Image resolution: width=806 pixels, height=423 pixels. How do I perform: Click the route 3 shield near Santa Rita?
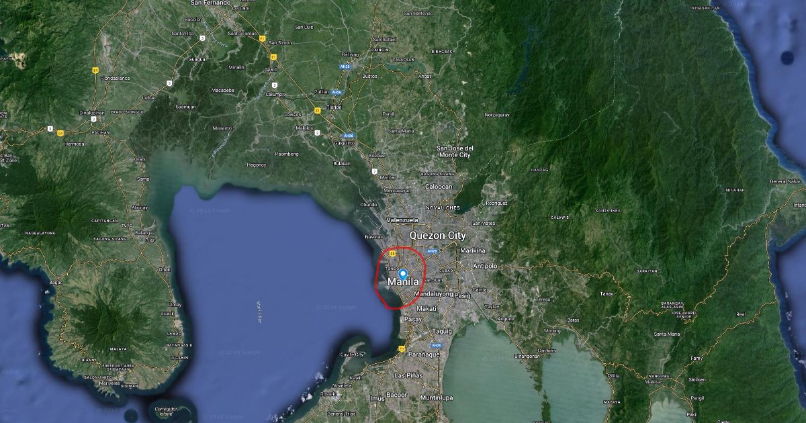[202, 38]
